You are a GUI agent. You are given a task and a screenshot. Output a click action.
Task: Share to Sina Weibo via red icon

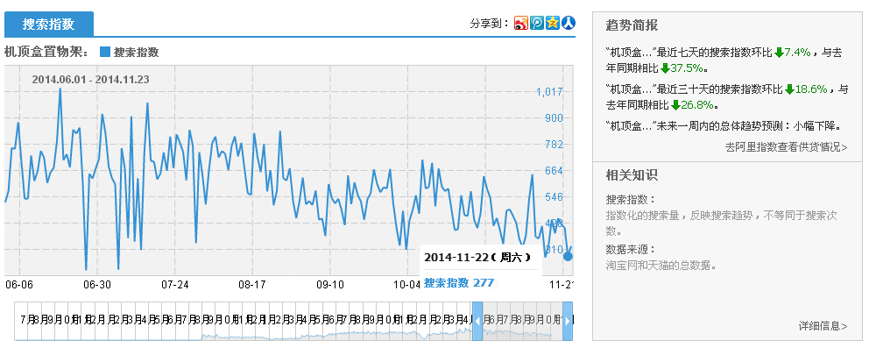521,24
